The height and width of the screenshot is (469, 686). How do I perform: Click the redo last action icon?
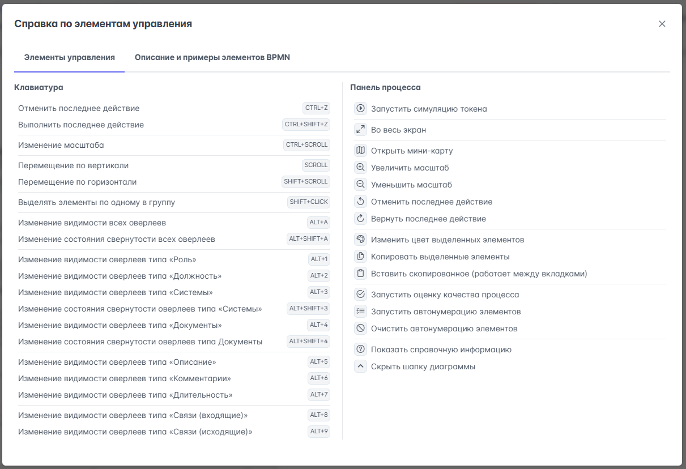pyautogui.click(x=360, y=219)
